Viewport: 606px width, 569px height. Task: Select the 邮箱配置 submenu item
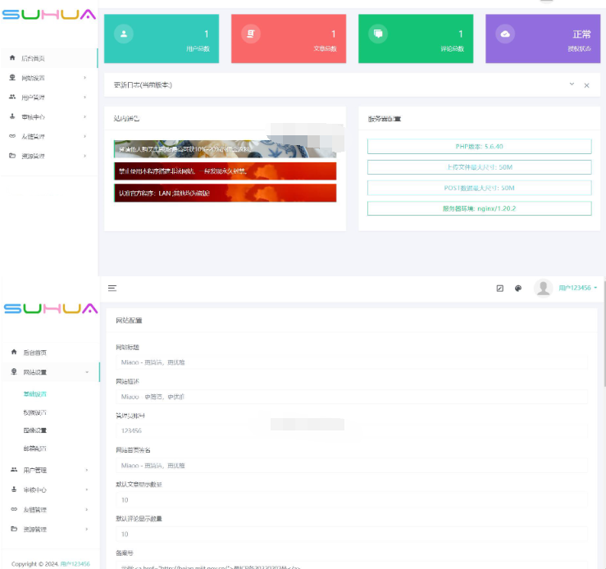coord(35,449)
